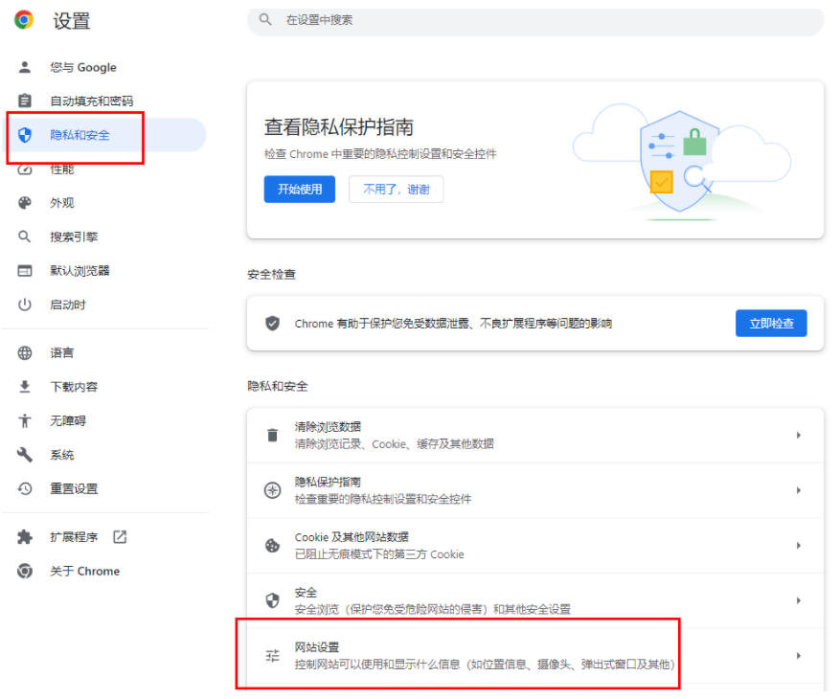This screenshot has height=699, width=840.
Task: Click the power icon for 启动时
Action: point(25,304)
